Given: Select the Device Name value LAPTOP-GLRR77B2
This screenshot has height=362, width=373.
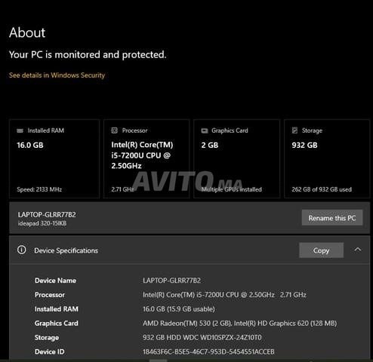Looking at the screenshot, I should click(171, 281).
